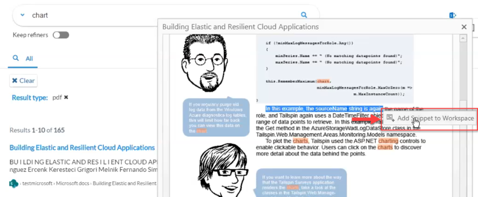Screen dimensions: 478x197
Task: Click the SharePoint icon beside testmicrosoft breadcrumb
Action: pyautogui.click(x=13, y=183)
